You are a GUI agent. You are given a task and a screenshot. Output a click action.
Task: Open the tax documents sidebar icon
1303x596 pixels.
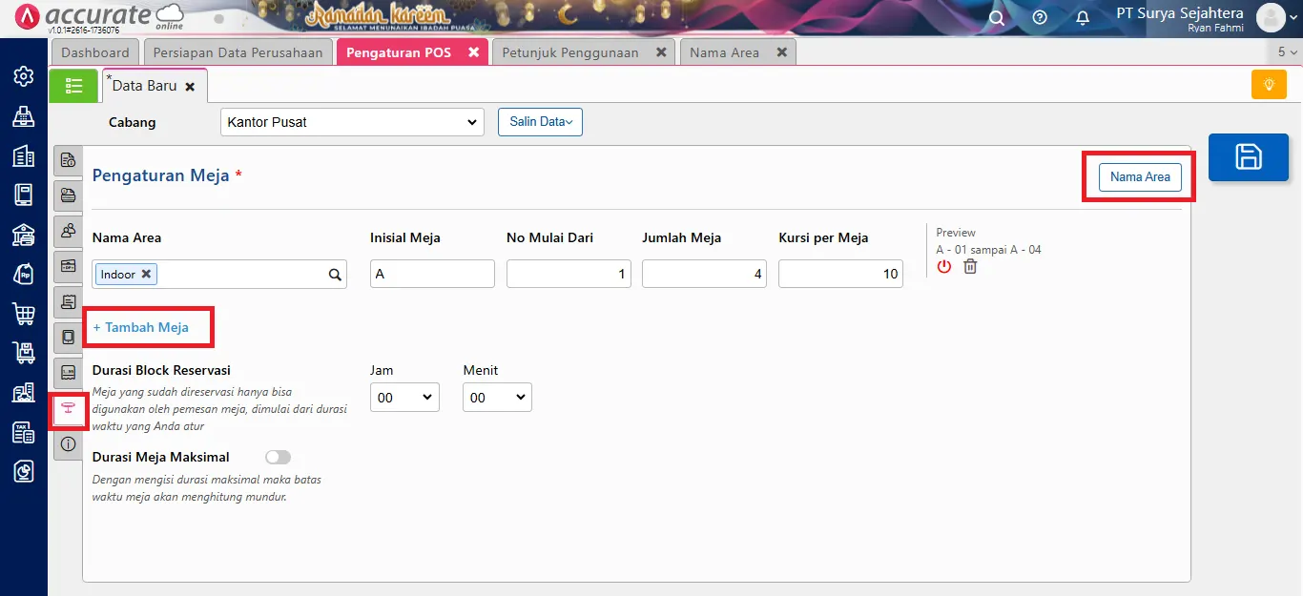click(24, 431)
